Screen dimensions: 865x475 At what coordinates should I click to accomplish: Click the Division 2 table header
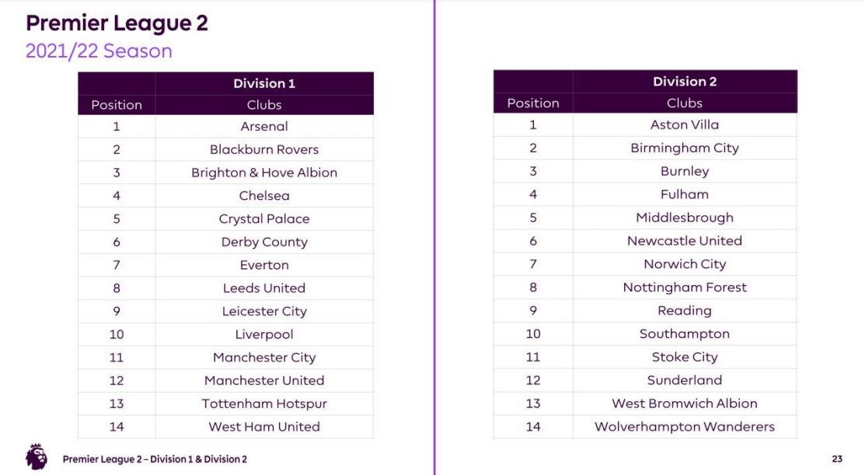click(x=685, y=82)
